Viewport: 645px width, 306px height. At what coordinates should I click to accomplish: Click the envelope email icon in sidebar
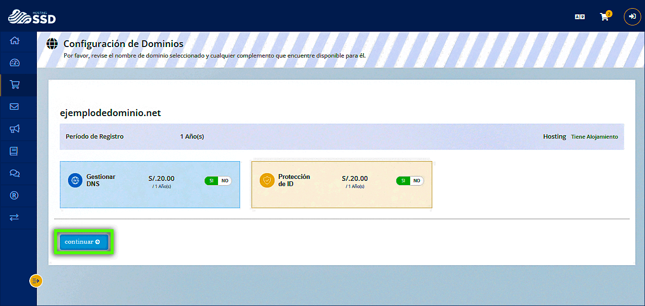tap(14, 107)
